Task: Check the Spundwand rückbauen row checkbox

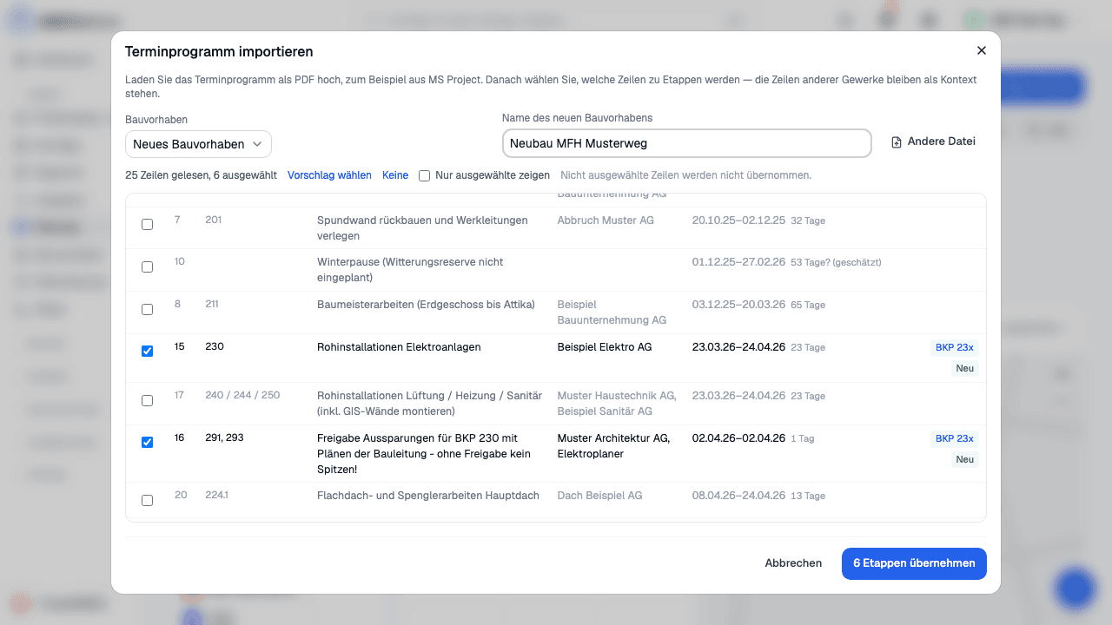Action: click(147, 225)
